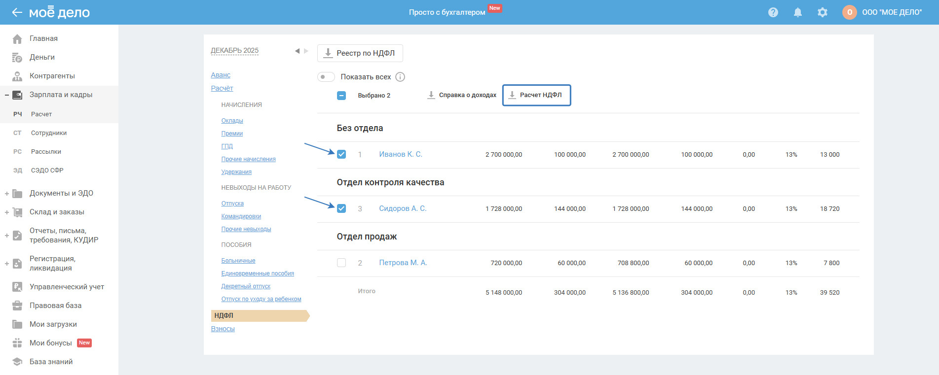Click the Зарплата и кадры wallet icon
Image resolution: width=939 pixels, height=375 pixels.
17,95
